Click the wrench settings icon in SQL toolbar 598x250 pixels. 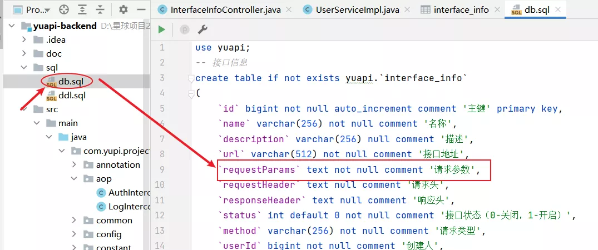pyautogui.click(x=202, y=29)
